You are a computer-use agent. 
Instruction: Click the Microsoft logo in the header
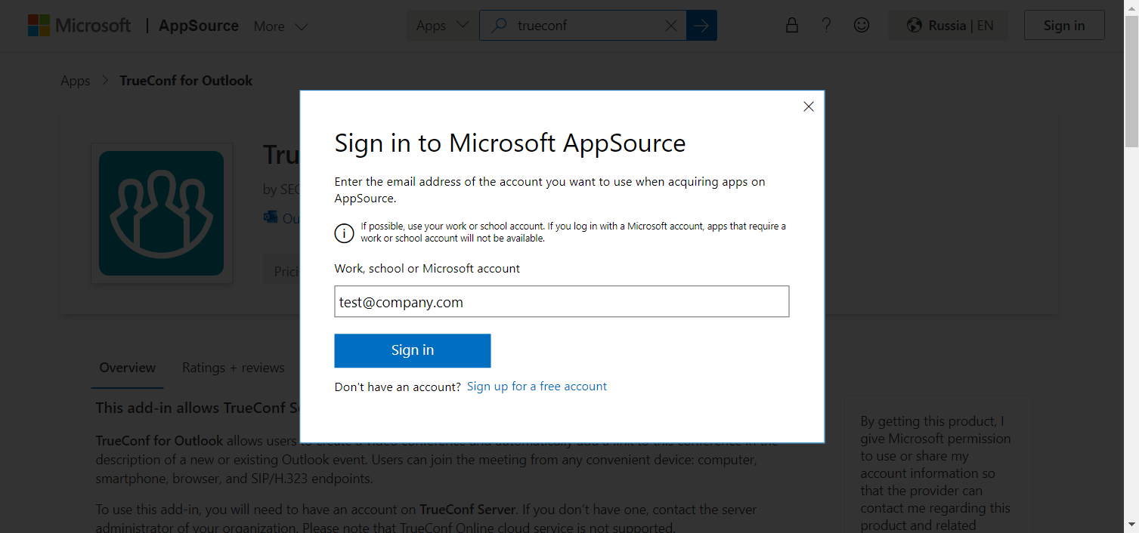(79, 26)
